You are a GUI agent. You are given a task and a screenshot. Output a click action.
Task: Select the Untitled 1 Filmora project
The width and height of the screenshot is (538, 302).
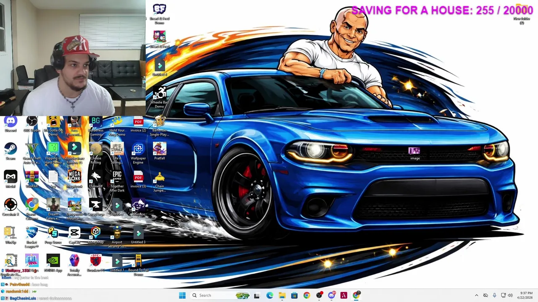coord(117,264)
